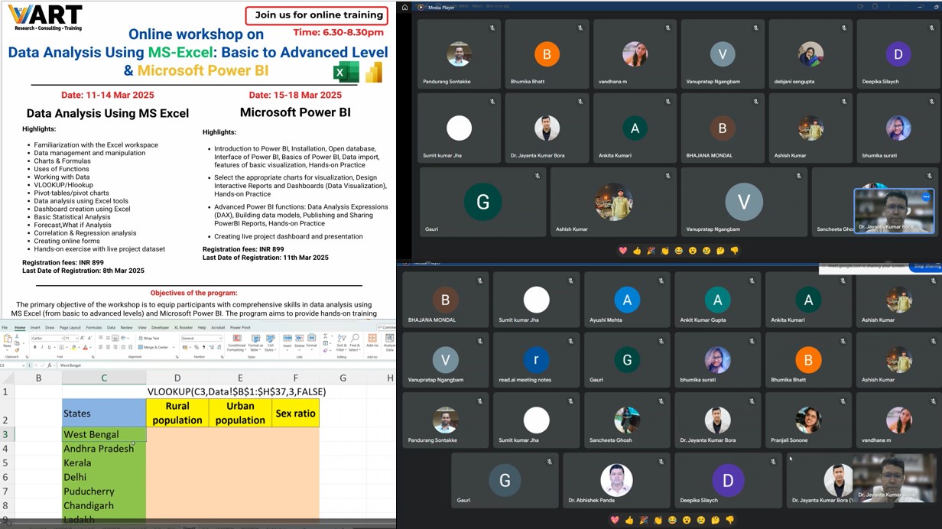Expand the Merge & Center dropdown arrow
The width and height of the screenshot is (942, 529).
pyautogui.click(x=174, y=347)
